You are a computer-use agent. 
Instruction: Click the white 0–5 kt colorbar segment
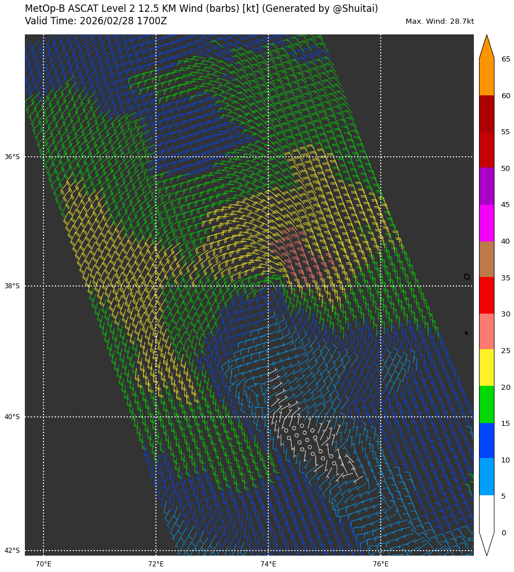tap(486, 513)
